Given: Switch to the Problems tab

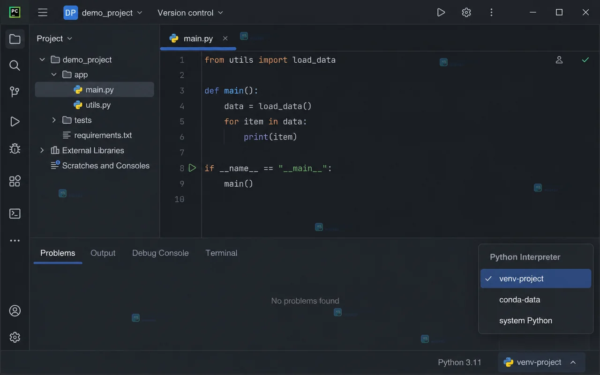Looking at the screenshot, I should pos(58,253).
